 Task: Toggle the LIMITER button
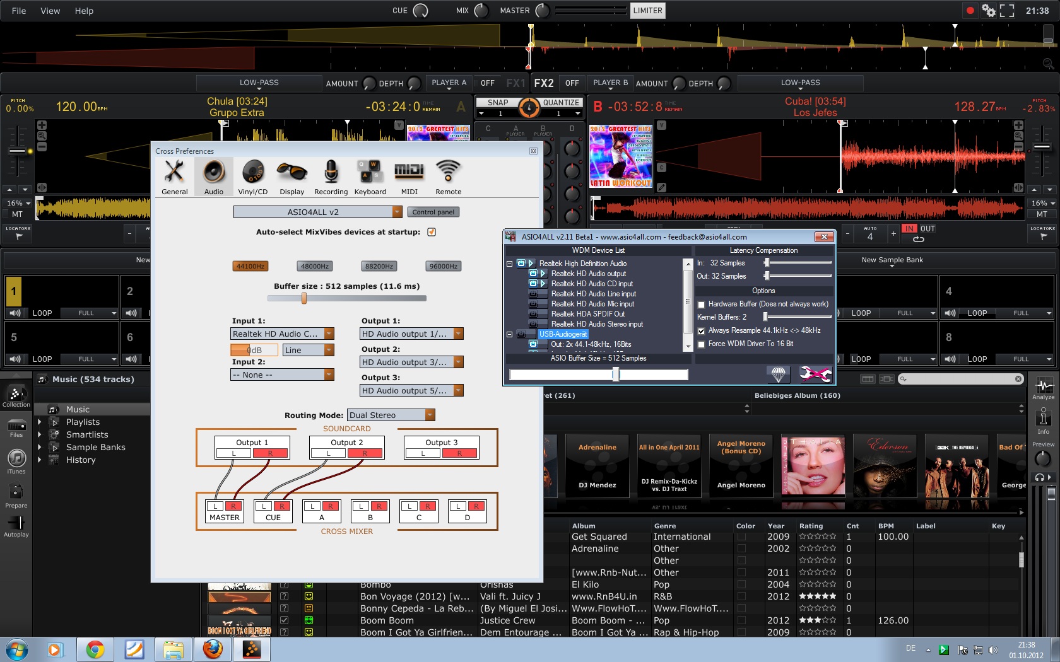[648, 11]
